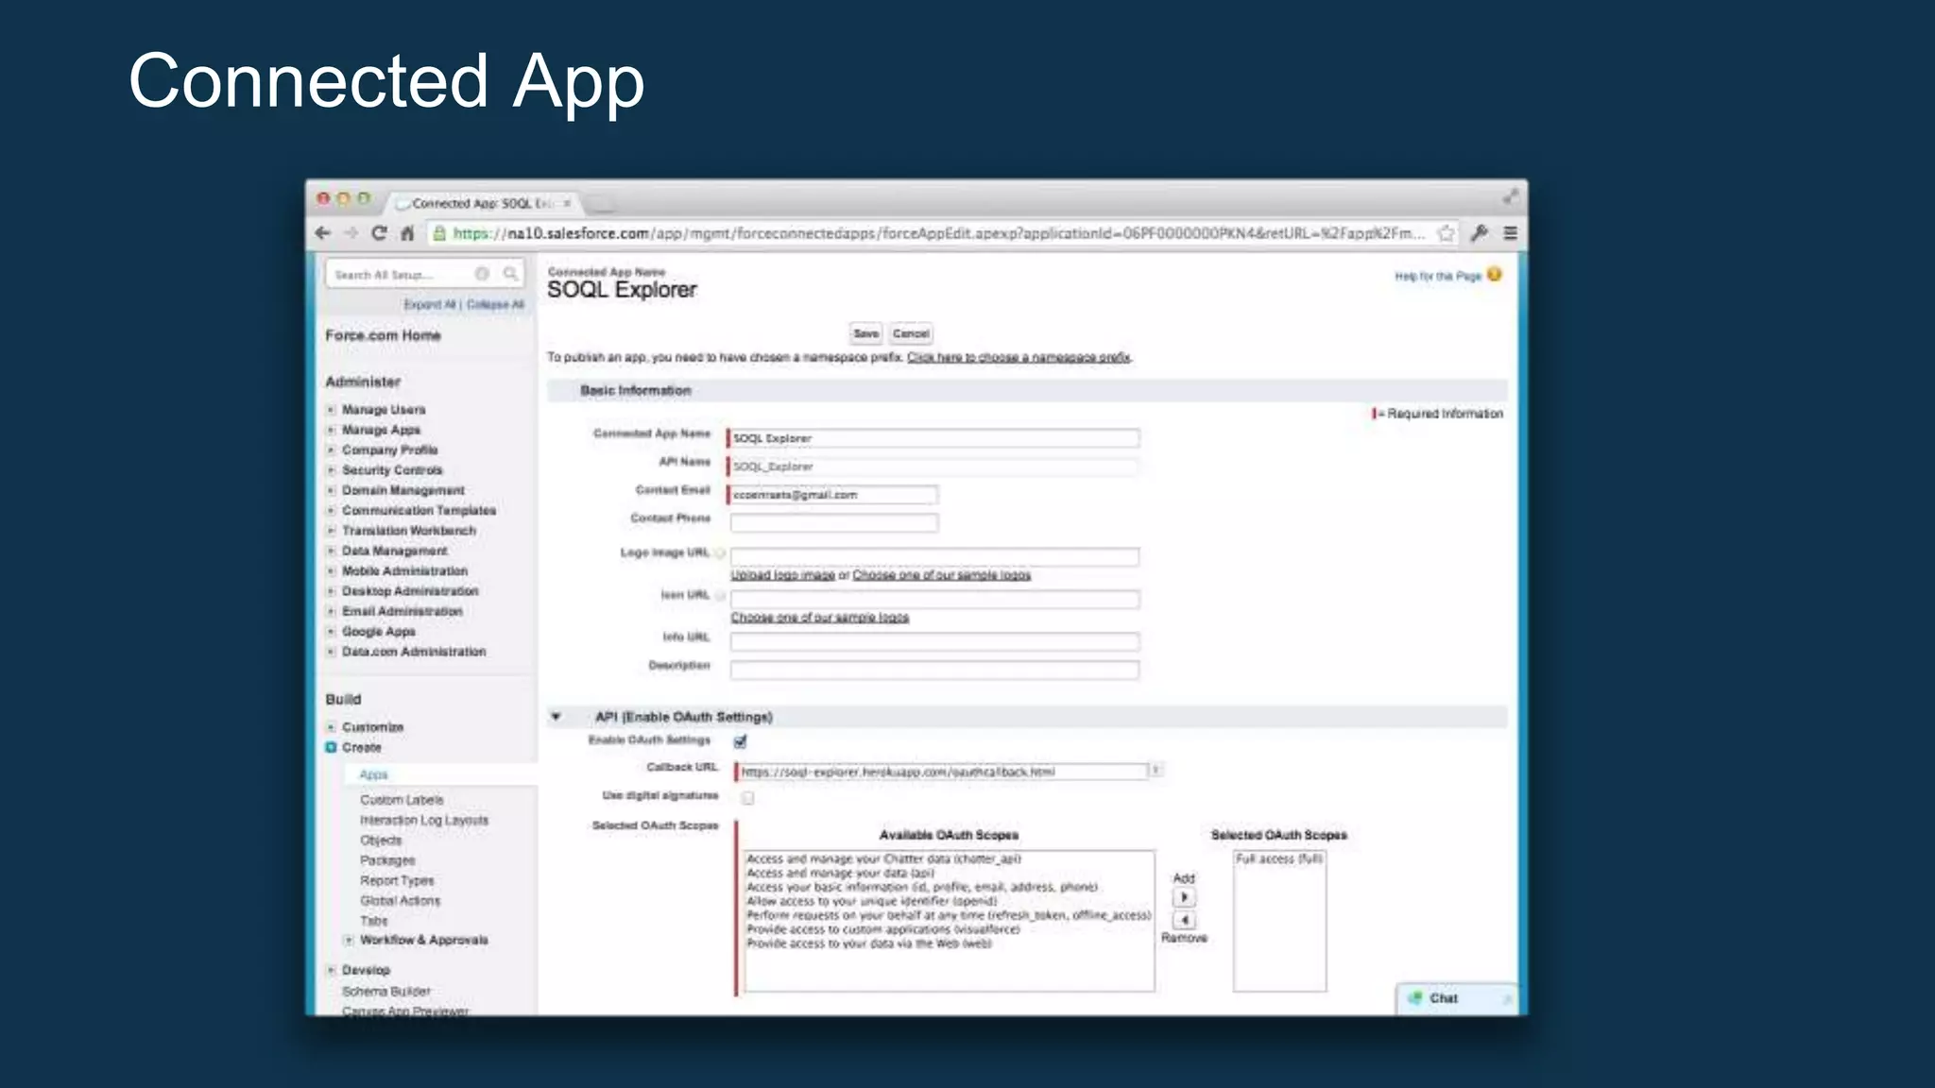Viewport: 1935px width, 1088px height.
Task: Check the Use digital signatures checkbox
Action: coord(747,798)
